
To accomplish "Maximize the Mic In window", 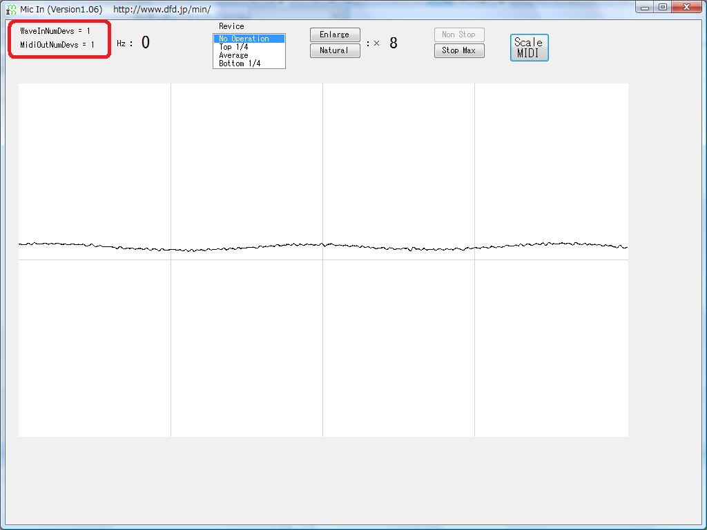I will point(662,8).
